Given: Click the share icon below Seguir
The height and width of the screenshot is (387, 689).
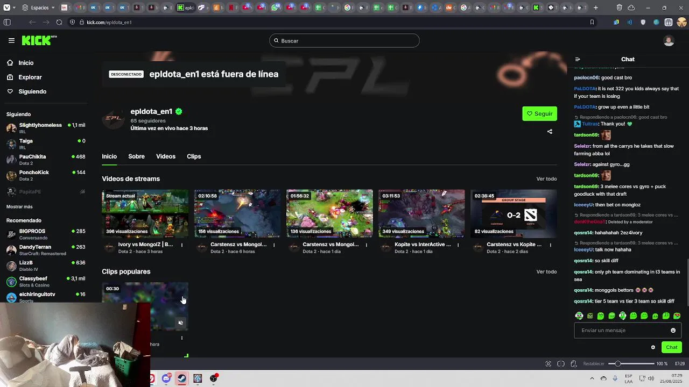Looking at the screenshot, I should 550,132.
